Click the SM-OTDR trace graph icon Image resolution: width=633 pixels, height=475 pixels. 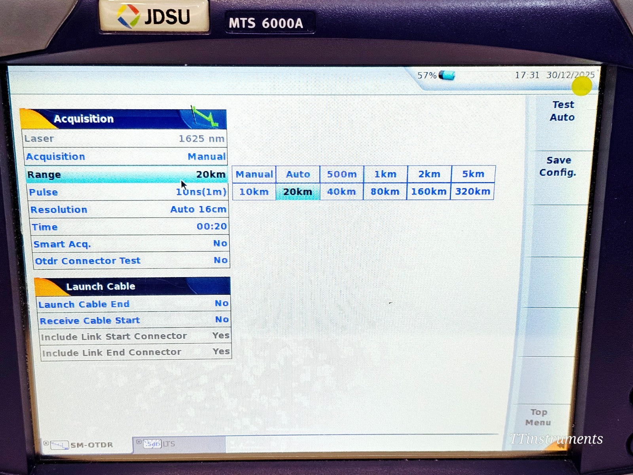tap(59, 445)
